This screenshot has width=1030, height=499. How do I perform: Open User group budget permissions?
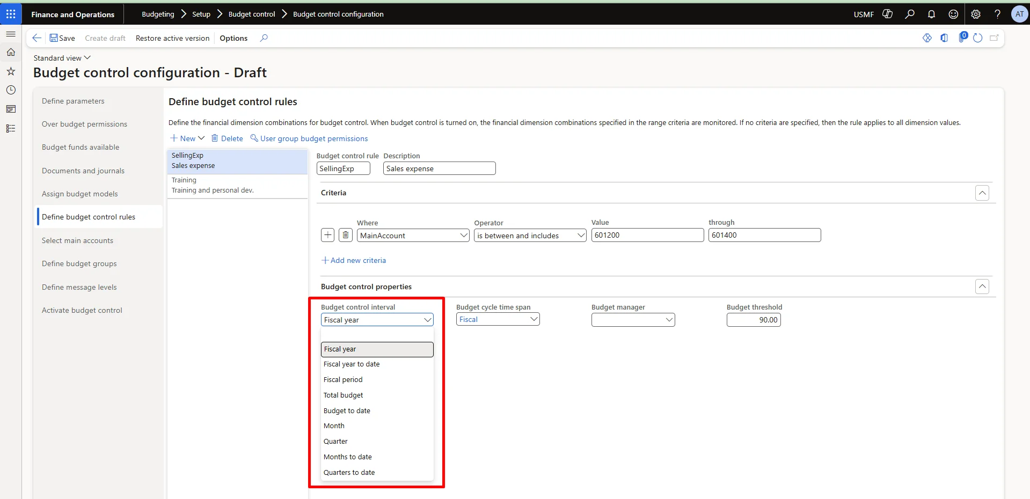309,138
